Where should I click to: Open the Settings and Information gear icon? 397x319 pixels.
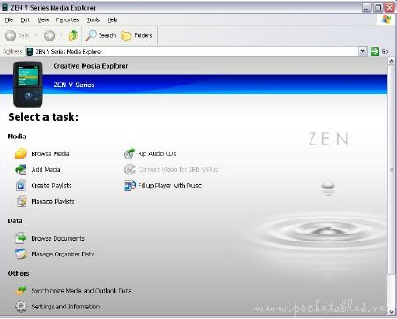[21, 307]
